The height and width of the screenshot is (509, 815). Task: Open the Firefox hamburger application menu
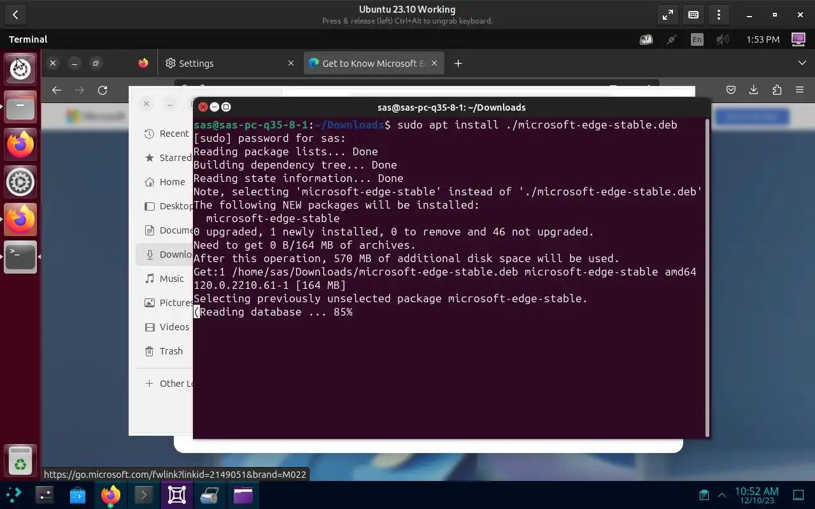click(800, 90)
